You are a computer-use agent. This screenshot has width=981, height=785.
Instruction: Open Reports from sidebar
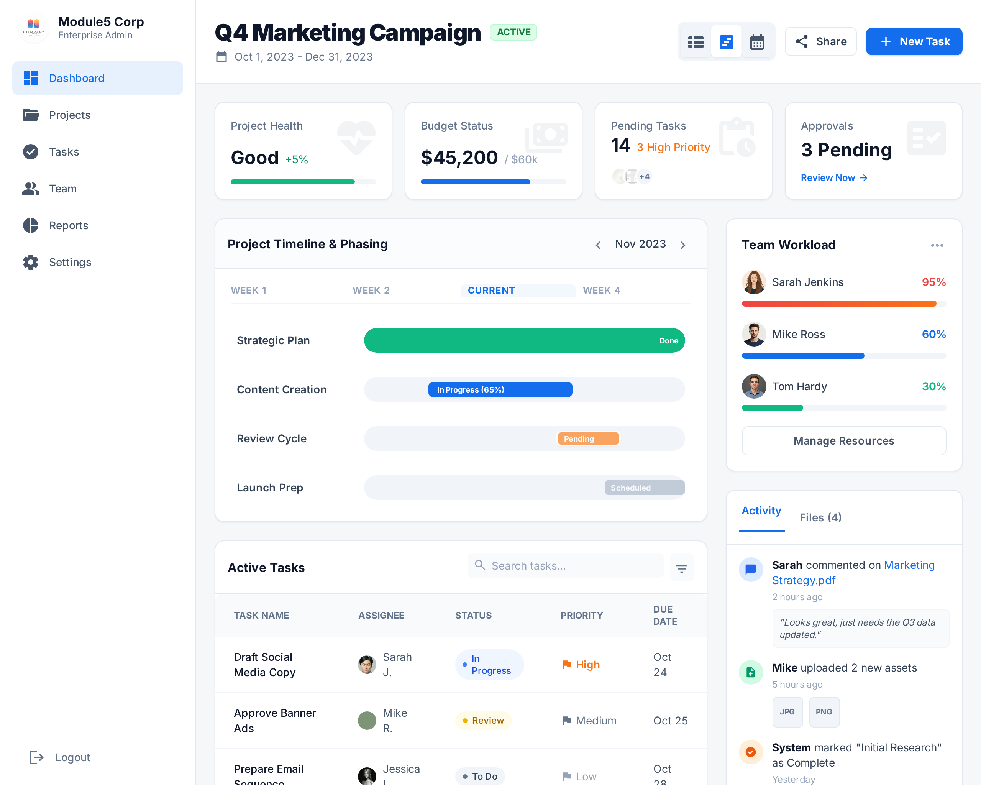tap(98, 226)
